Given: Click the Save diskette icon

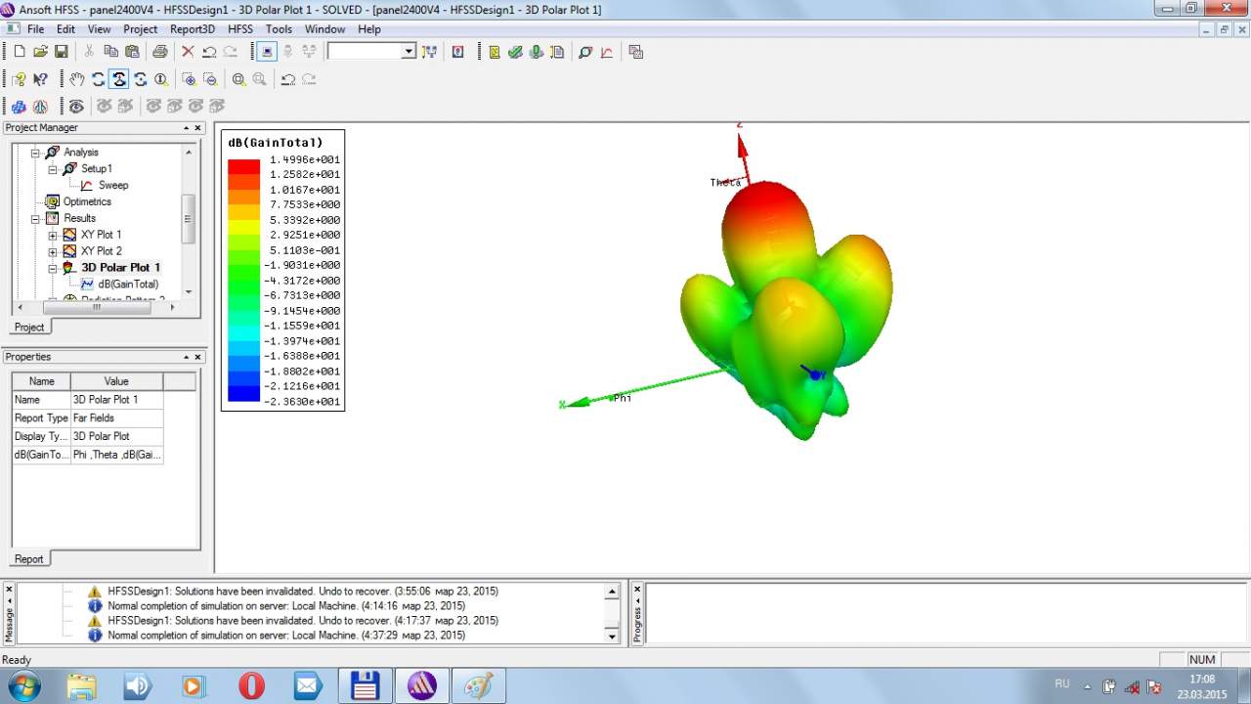Looking at the screenshot, I should tap(62, 52).
